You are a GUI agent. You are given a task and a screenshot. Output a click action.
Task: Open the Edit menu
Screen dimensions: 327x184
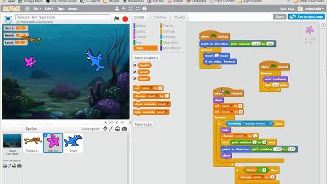[49, 9]
